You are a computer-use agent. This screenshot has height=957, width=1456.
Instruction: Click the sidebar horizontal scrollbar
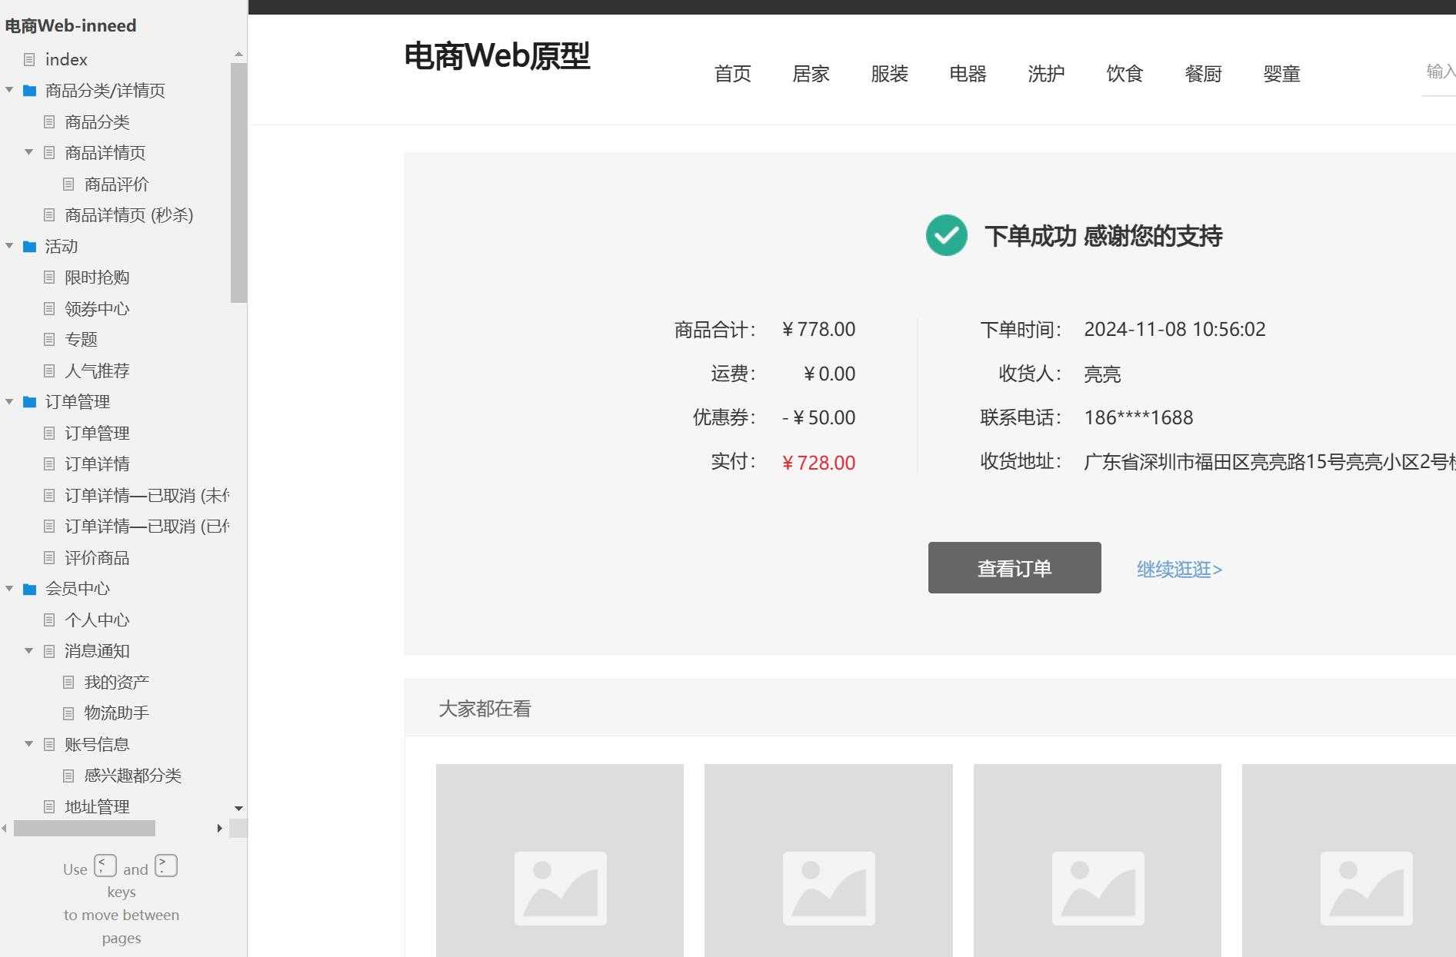click(x=85, y=828)
